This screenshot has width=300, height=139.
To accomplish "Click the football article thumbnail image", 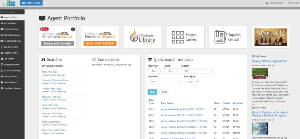I will click(x=260, y=74).
